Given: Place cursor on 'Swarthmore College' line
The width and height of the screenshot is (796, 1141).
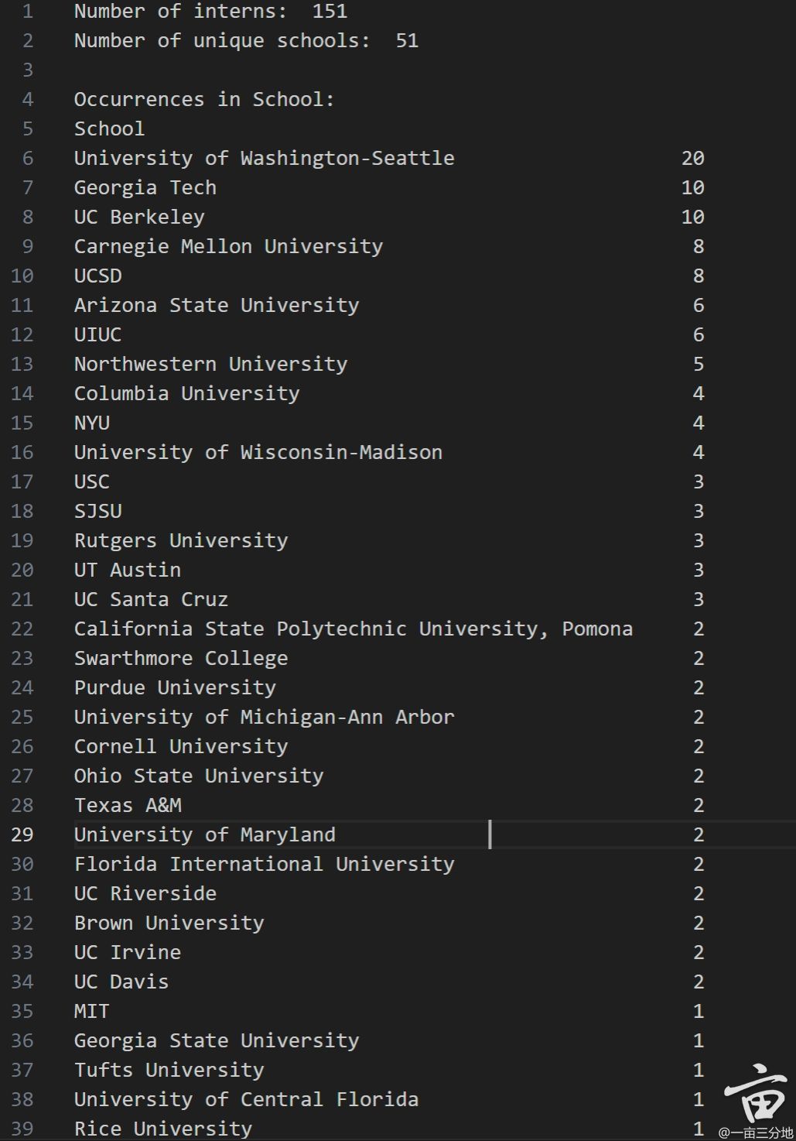Looking at the screenshot, I should (180, 658).
